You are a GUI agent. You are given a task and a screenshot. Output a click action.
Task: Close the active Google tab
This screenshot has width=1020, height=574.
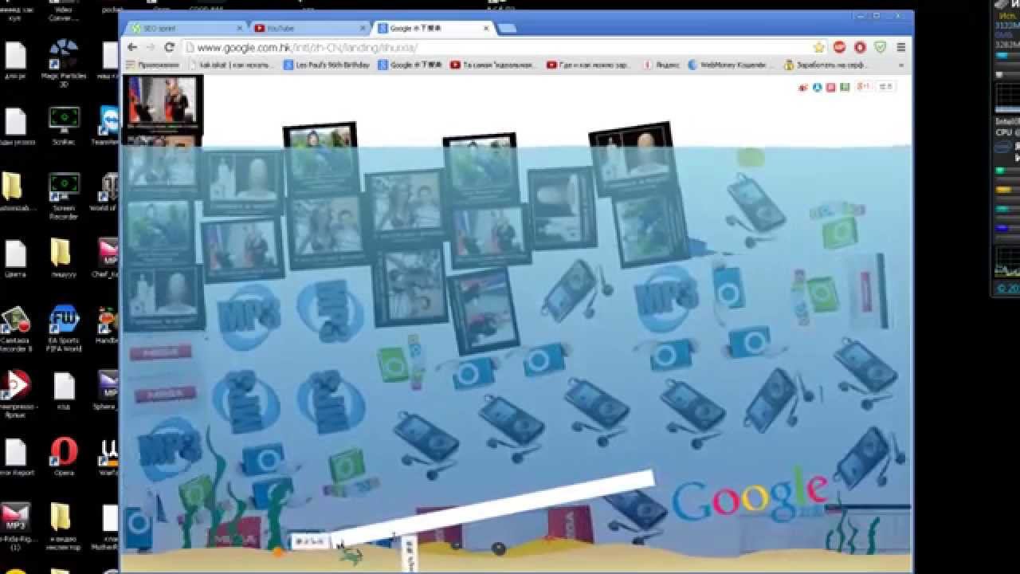[486, 28]
